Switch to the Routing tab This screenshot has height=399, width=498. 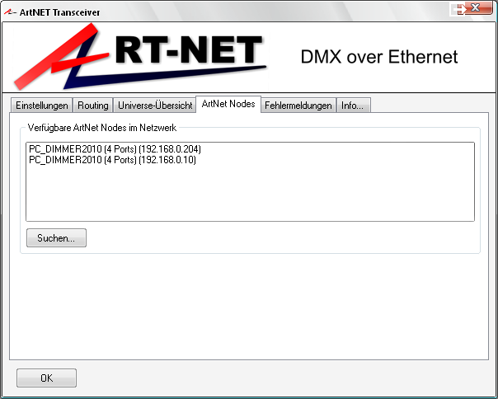[x=92, y=106]
